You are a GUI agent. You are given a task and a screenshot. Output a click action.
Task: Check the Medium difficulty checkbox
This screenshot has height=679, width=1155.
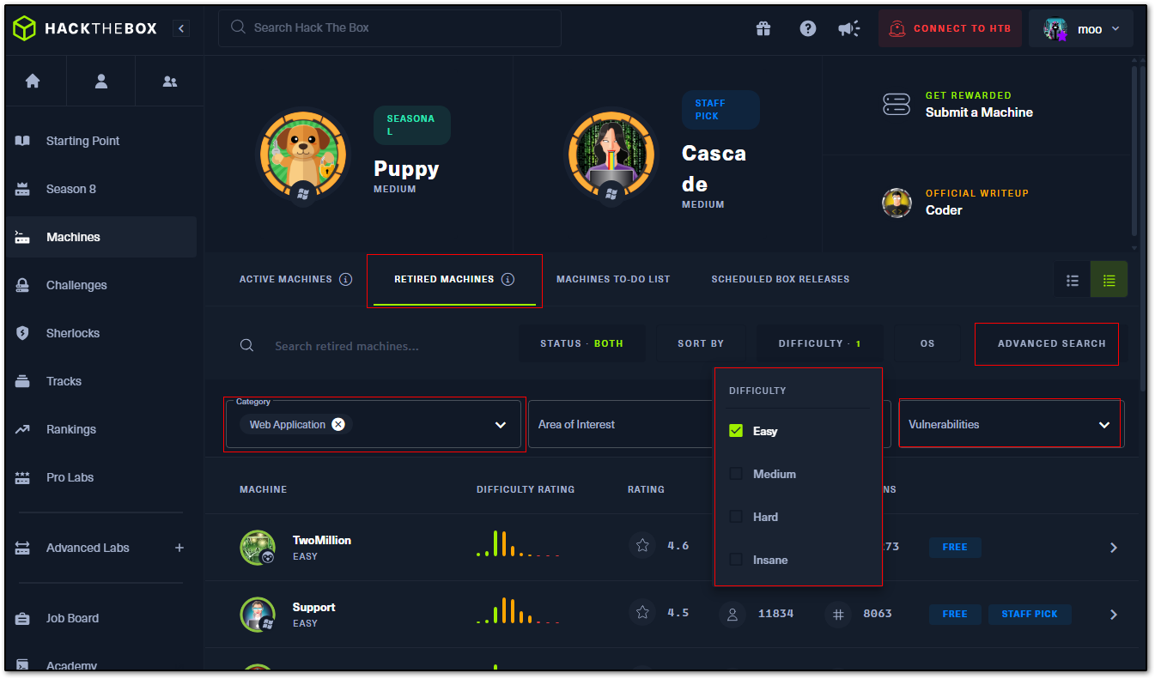coord(736,474)
